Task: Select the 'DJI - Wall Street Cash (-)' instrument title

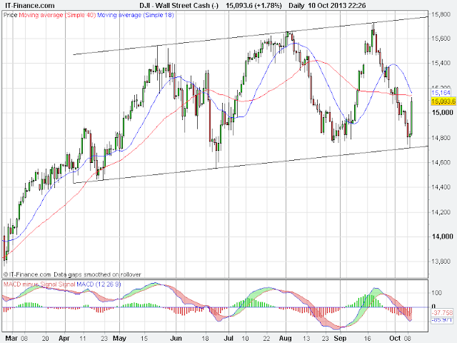Action: tap(179, 6)
